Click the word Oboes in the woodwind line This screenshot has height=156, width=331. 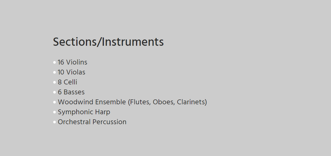(x=163, y=102)
